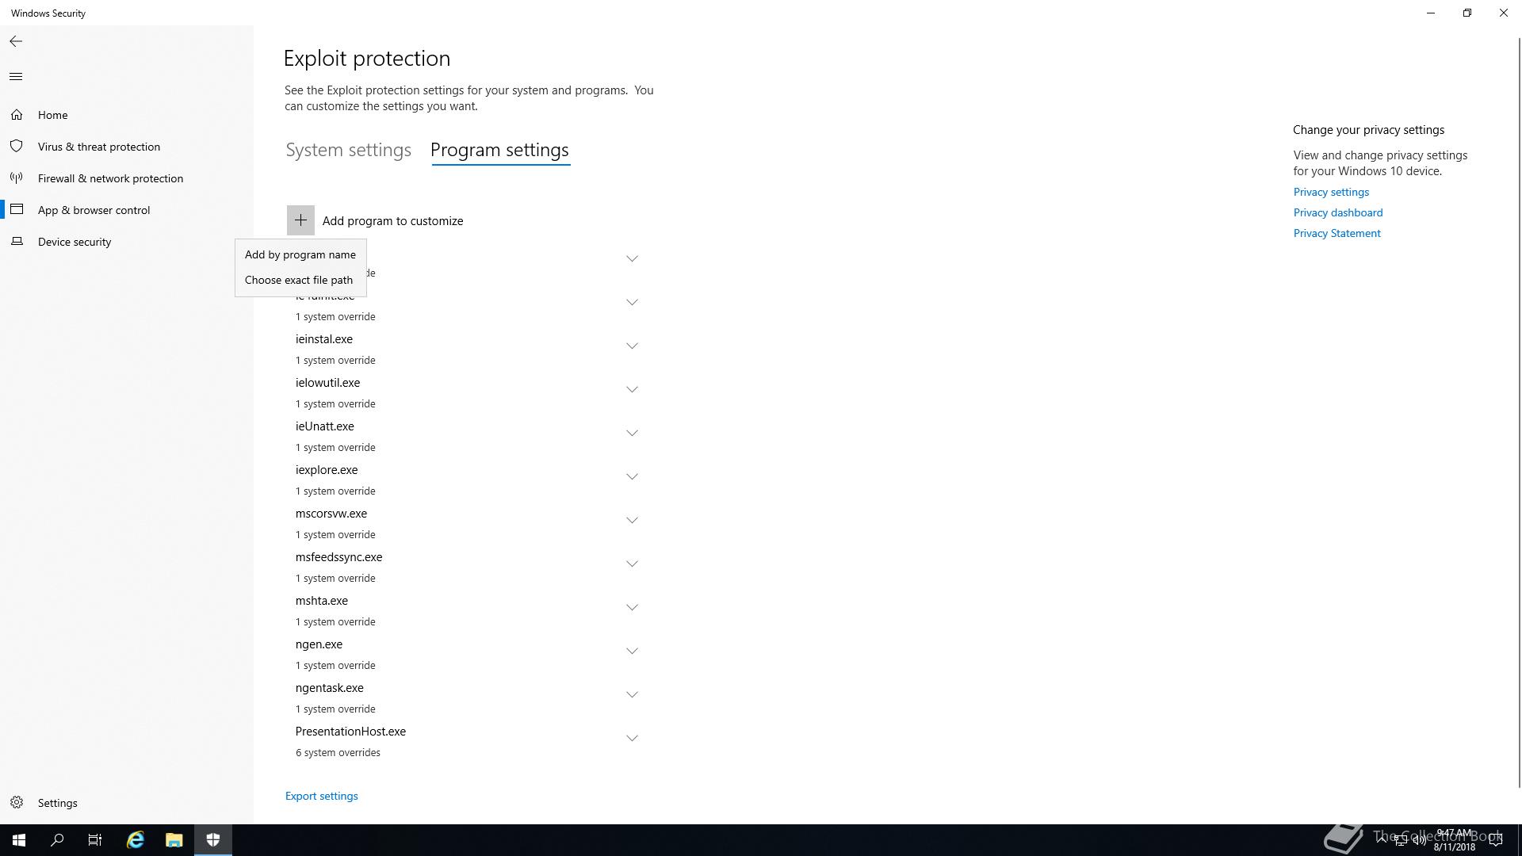The height and width of the screenshot is (856, 1522).
Task: Go to Home page
Action: pos(53,115)
